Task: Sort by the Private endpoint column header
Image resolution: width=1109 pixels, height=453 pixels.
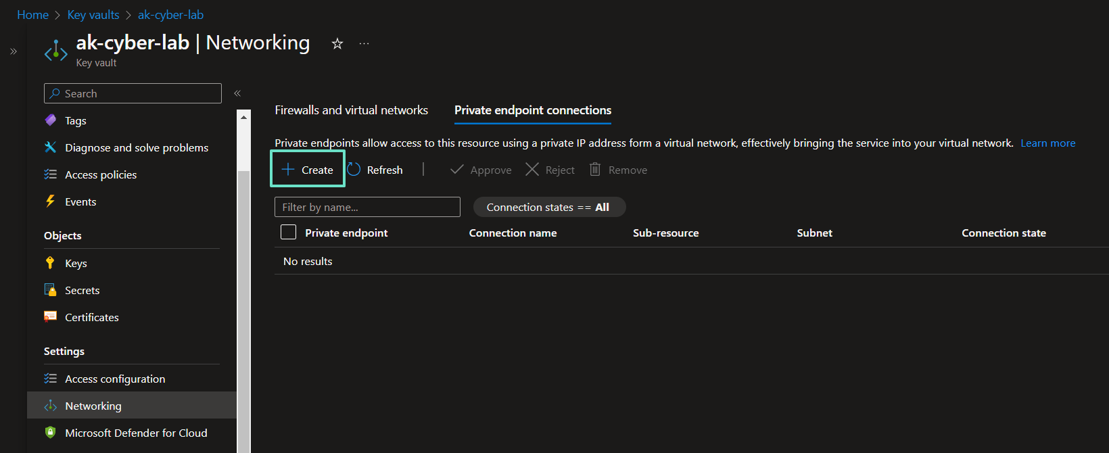Action: click(x=346, y=233)
